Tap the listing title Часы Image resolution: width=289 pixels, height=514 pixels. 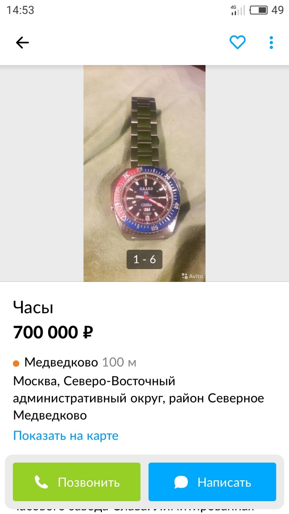click(x=33, y=308)
